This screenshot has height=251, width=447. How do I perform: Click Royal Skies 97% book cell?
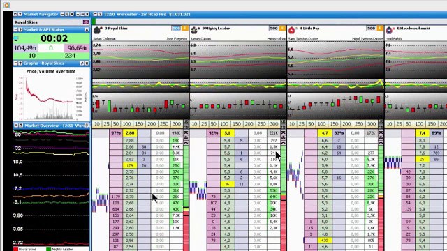(x=116, y=133)
